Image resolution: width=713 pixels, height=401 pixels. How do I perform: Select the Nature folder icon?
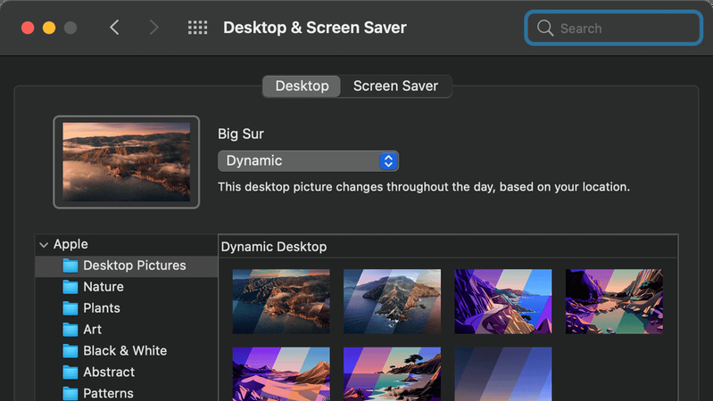(70, 287)
